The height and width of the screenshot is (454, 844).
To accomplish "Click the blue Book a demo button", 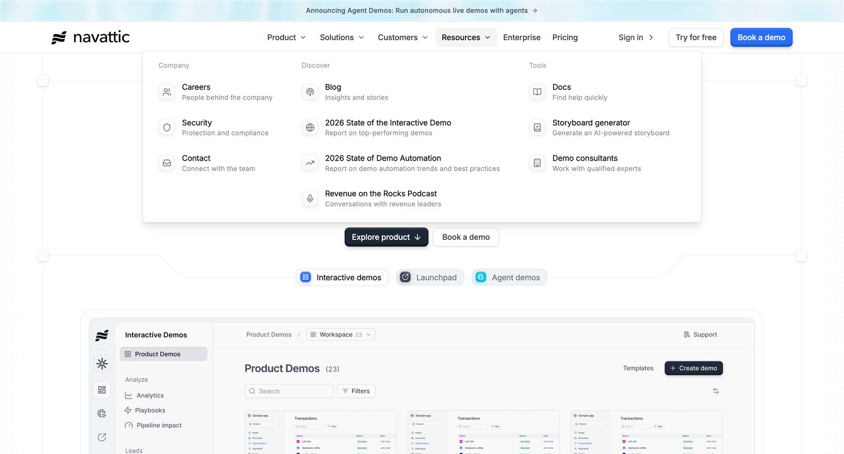I will tap(761, 37).
